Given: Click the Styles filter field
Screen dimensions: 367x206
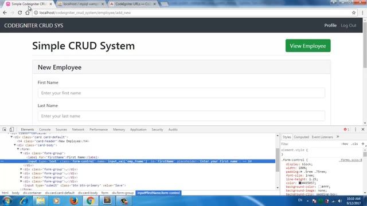Looking at the screenshot, I should coord(309,144).
